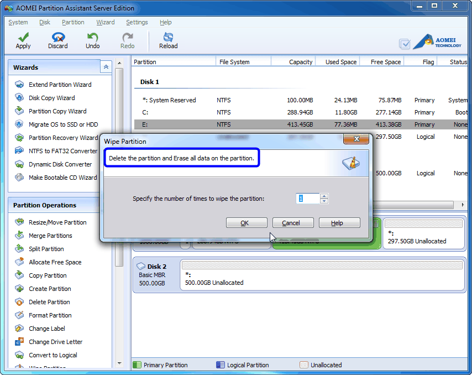Collapse the Wizards panel chevron
The width and height of the screenshot is (472, 375).
tap(106, 67)
